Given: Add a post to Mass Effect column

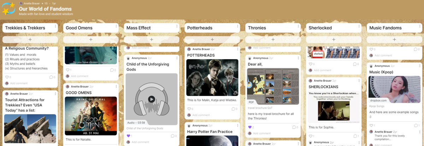Looking at the screenshot, I should pos(151,40).
